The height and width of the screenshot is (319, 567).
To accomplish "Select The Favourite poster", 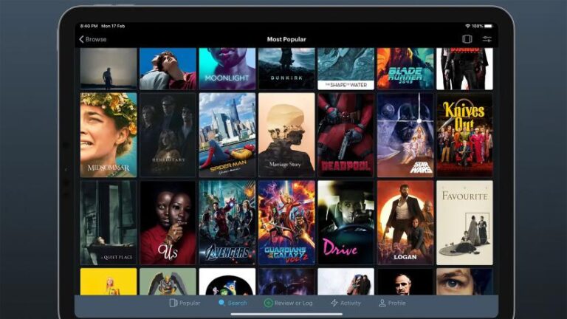I will tap(464, 223).
